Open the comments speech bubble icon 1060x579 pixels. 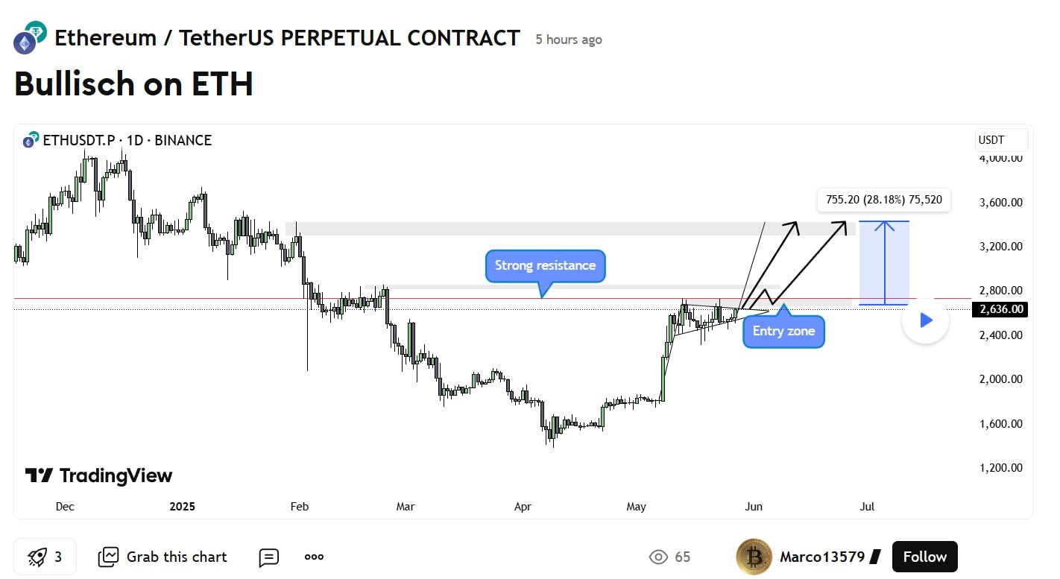coord(269,557)
